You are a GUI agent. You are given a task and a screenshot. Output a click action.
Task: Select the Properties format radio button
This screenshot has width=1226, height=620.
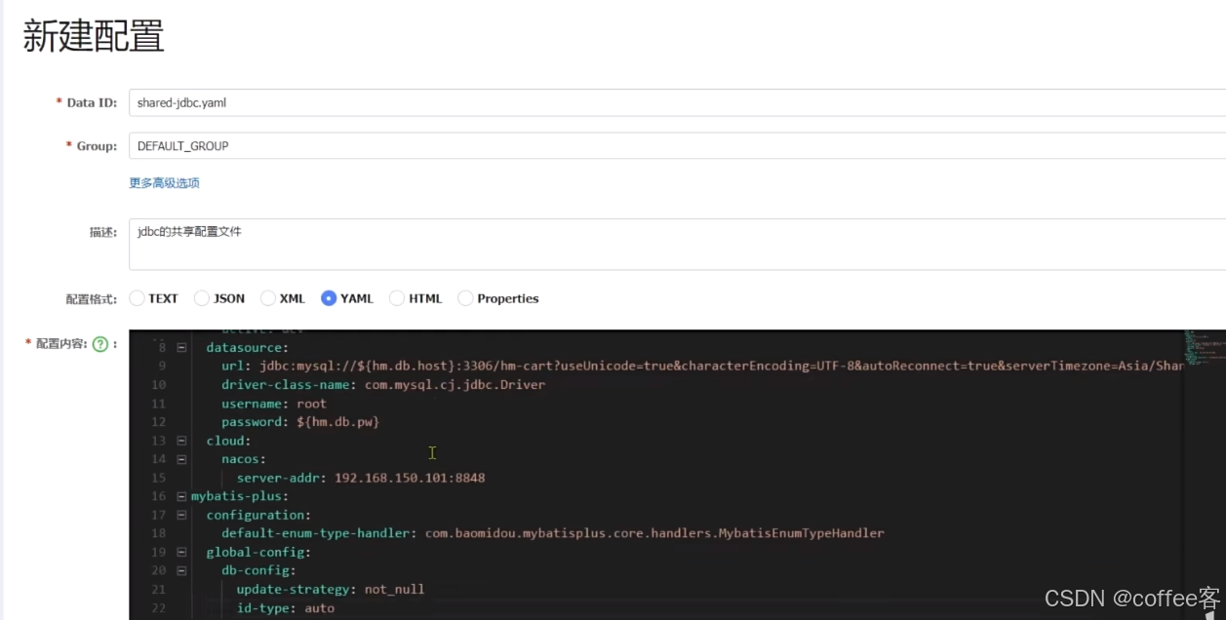tap(465, 298)
